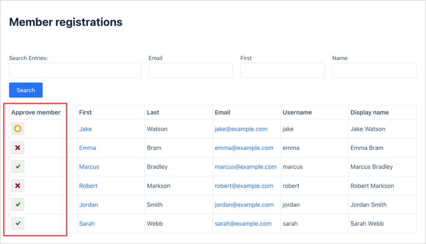
Task: Open the Jake entry link
Action: (x=85, y=129)
